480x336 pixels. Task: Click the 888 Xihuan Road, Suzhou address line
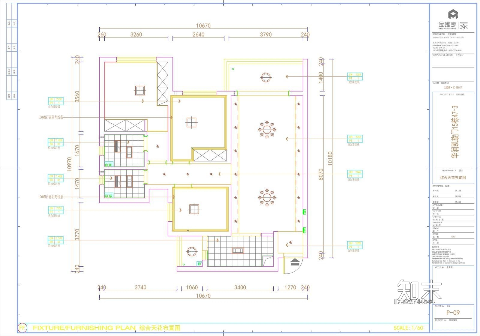445,46
